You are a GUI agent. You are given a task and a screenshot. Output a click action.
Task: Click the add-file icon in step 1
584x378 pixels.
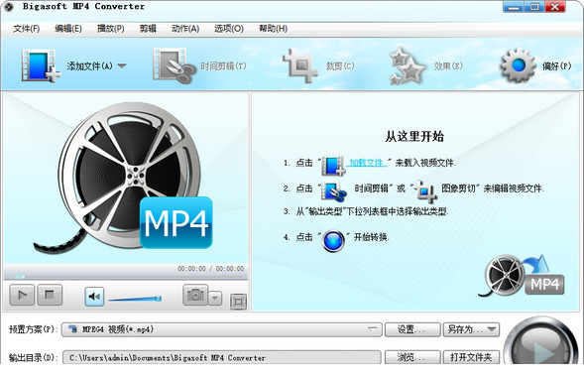click(333, 166)
